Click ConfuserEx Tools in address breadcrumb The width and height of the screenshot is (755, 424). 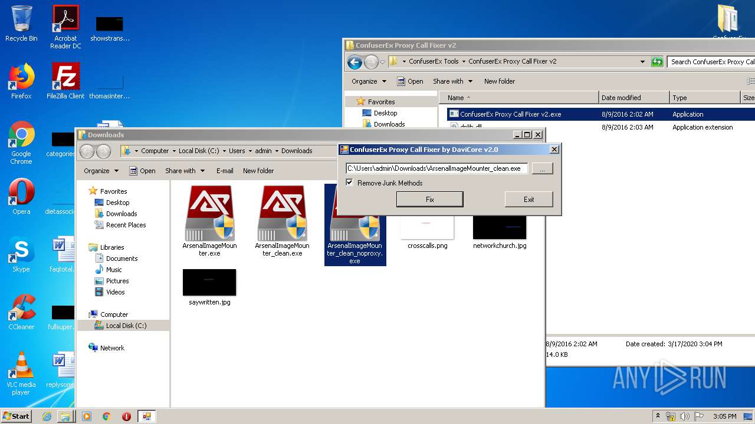(434, 61)
